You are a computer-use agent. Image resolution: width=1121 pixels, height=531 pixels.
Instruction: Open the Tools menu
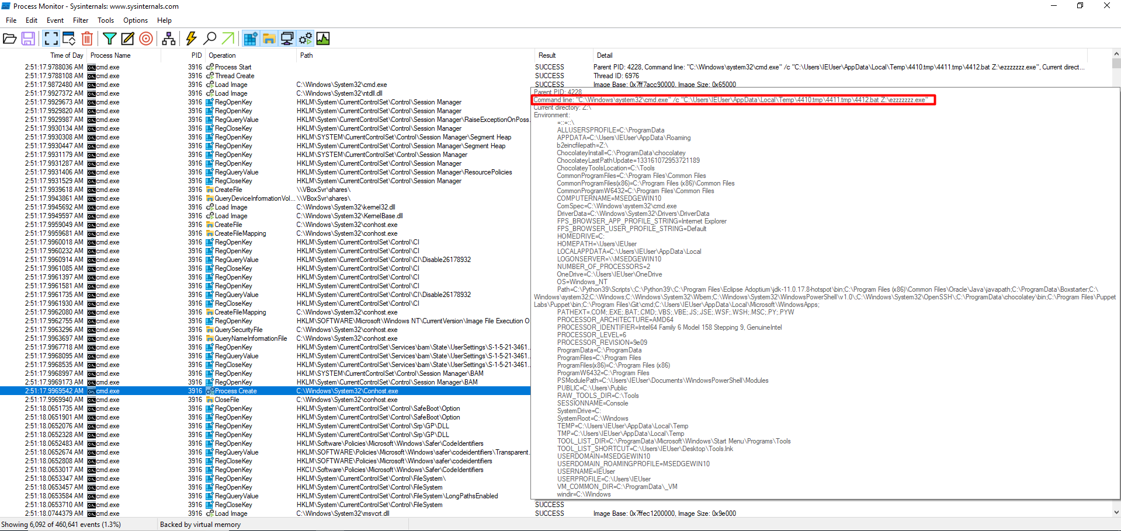106,20
